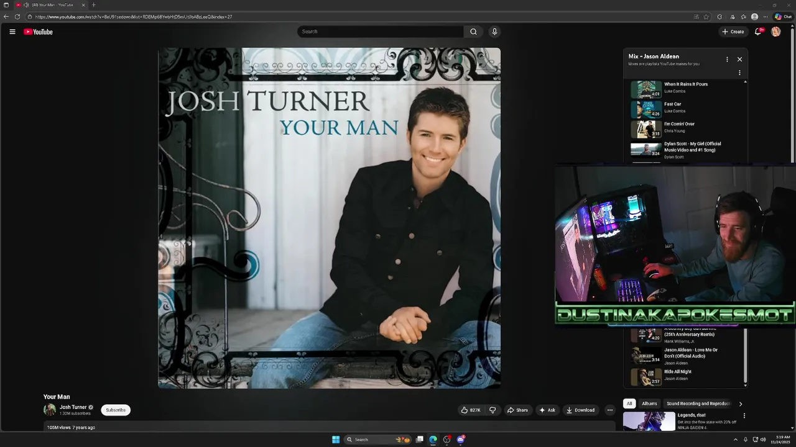Viewport: 796px width, 447px height.
Task: Open the YouTube account avatar menu
Action: pos(775,32)
